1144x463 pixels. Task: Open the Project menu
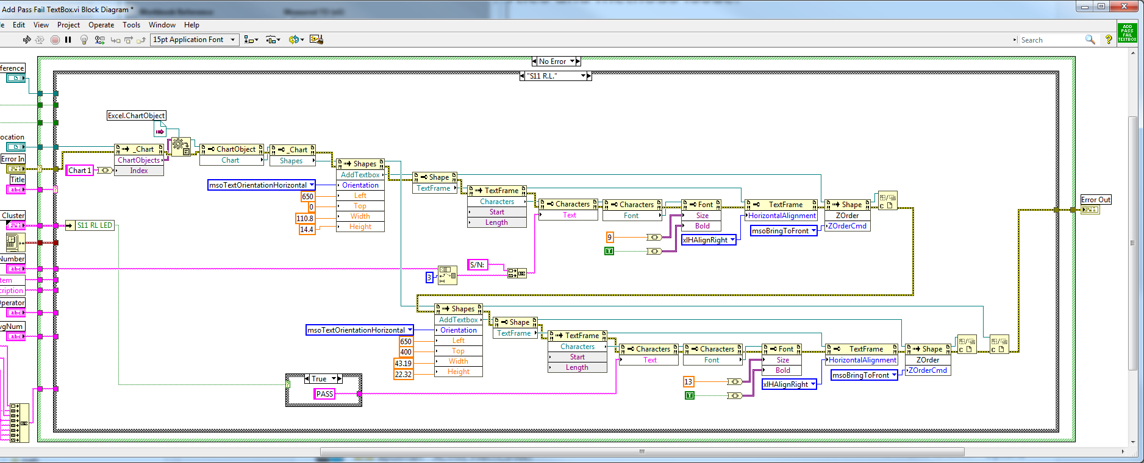pyautogui.click(x=68, y=25)
